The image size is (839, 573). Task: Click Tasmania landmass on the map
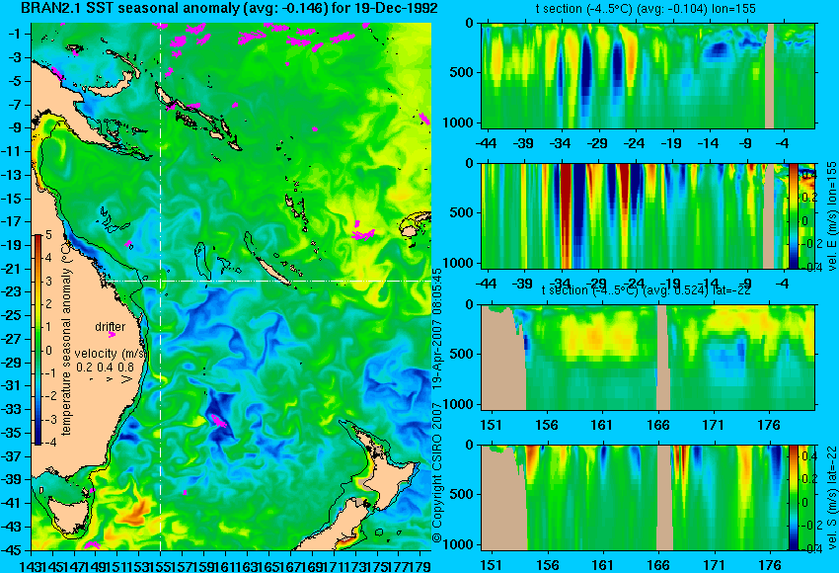coord(68,513)
